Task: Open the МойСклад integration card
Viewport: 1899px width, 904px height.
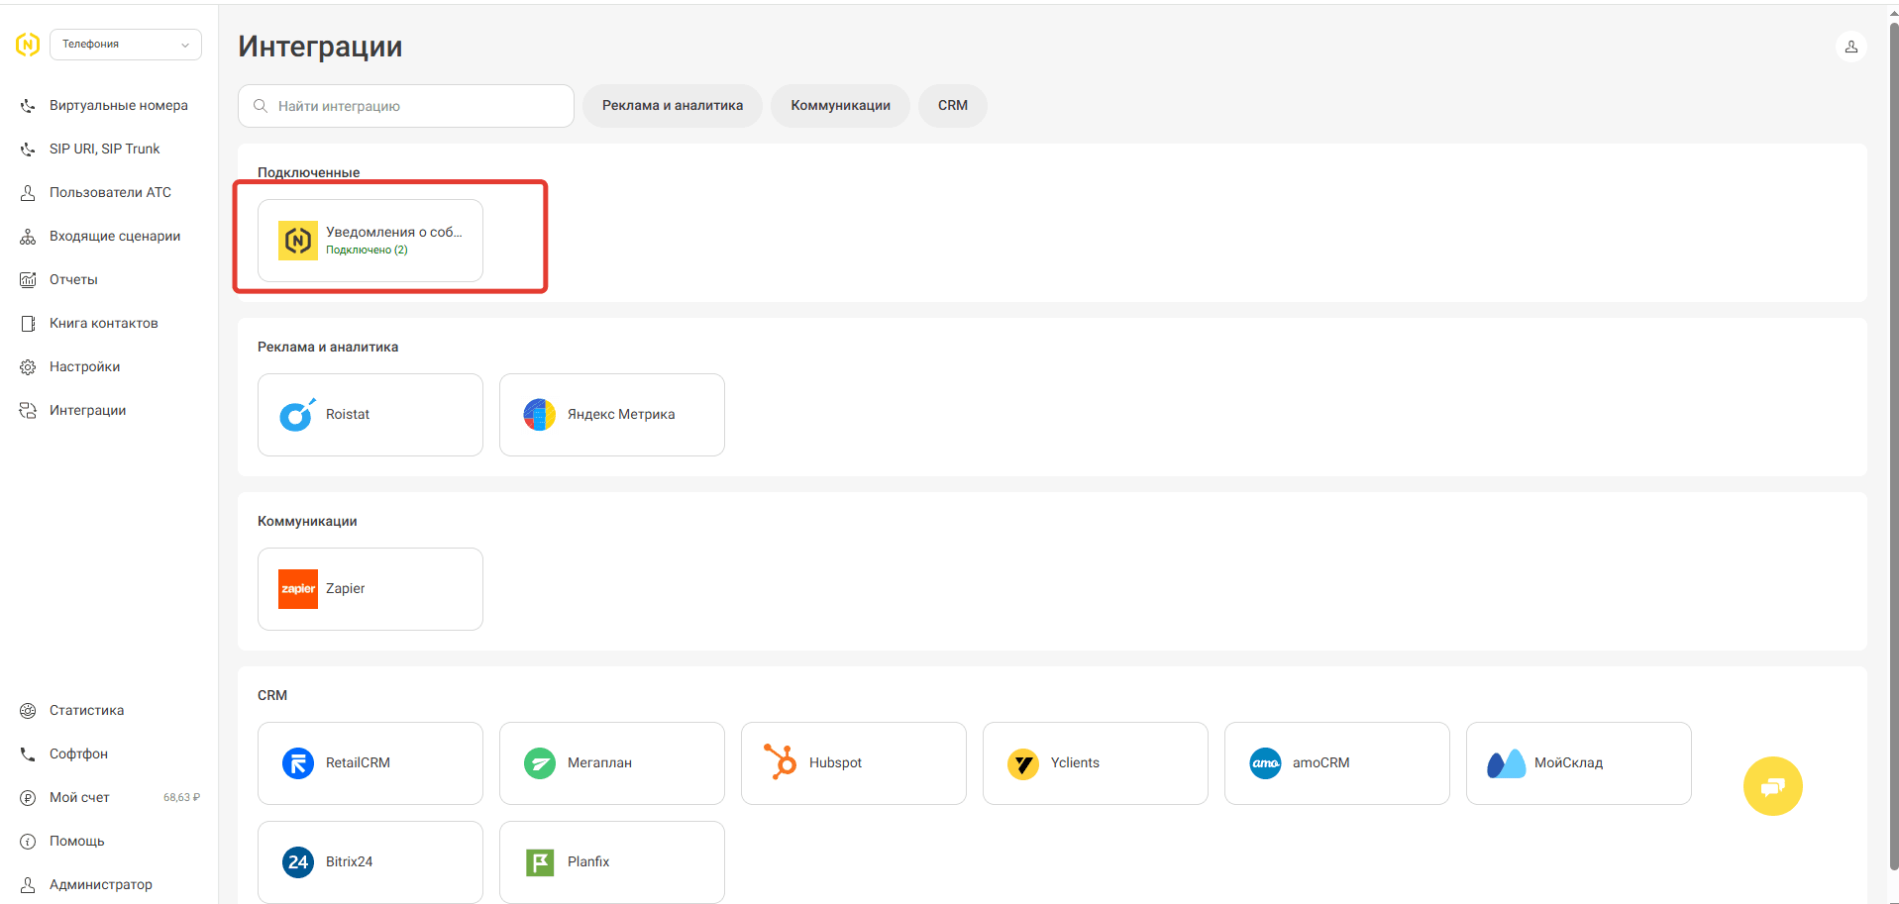Action: click(x=1578, y=763)
